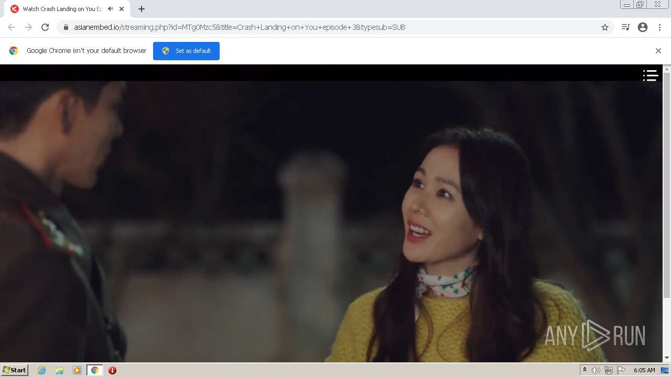
Task: Open the network connection tray icon
Action: click(x=609, y=370)
